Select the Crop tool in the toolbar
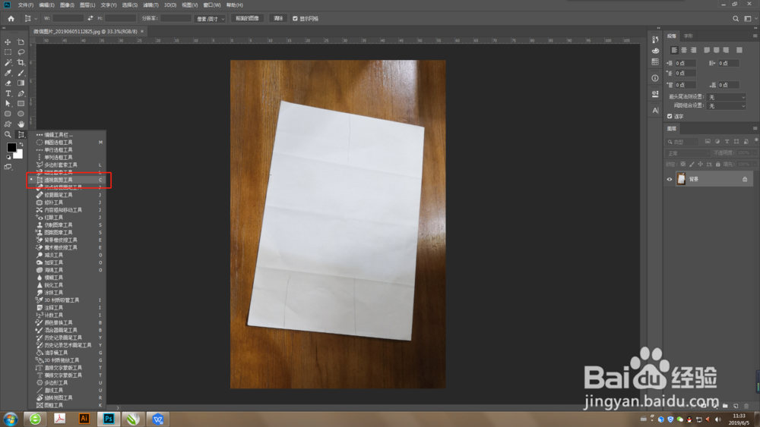This screenshot has height=427, width=760. [x=21, y=62]
